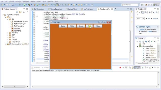Toggle Hide Local Types in Outline
Viewport: 161px width, 90px height.
point(154,41)
